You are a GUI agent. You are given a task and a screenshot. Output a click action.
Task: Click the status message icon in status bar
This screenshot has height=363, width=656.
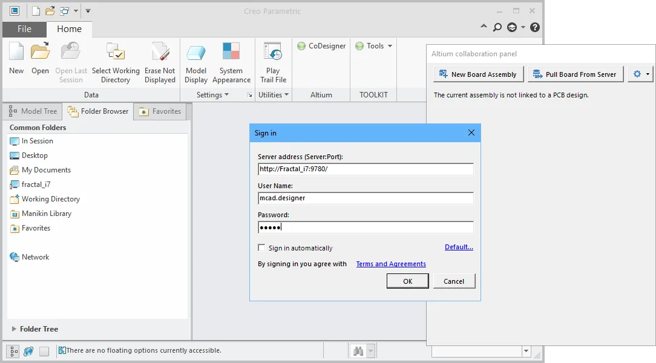click(62, 350)
